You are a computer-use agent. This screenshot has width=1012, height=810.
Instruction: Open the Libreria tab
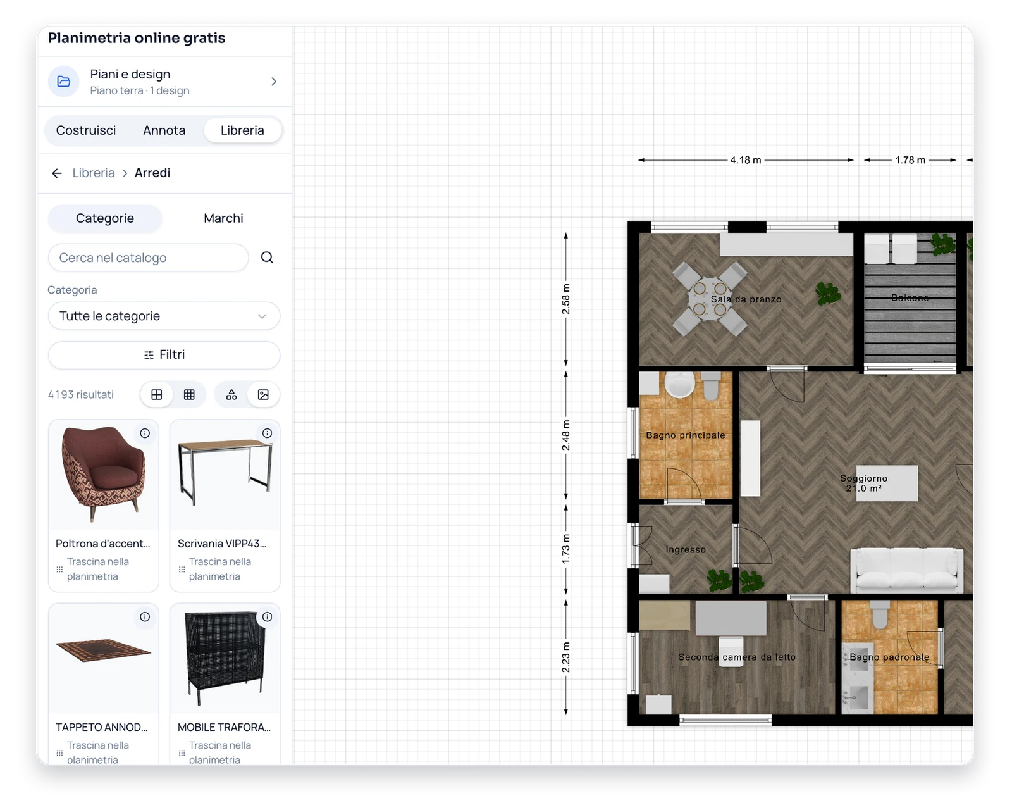(x=242, y=130)
